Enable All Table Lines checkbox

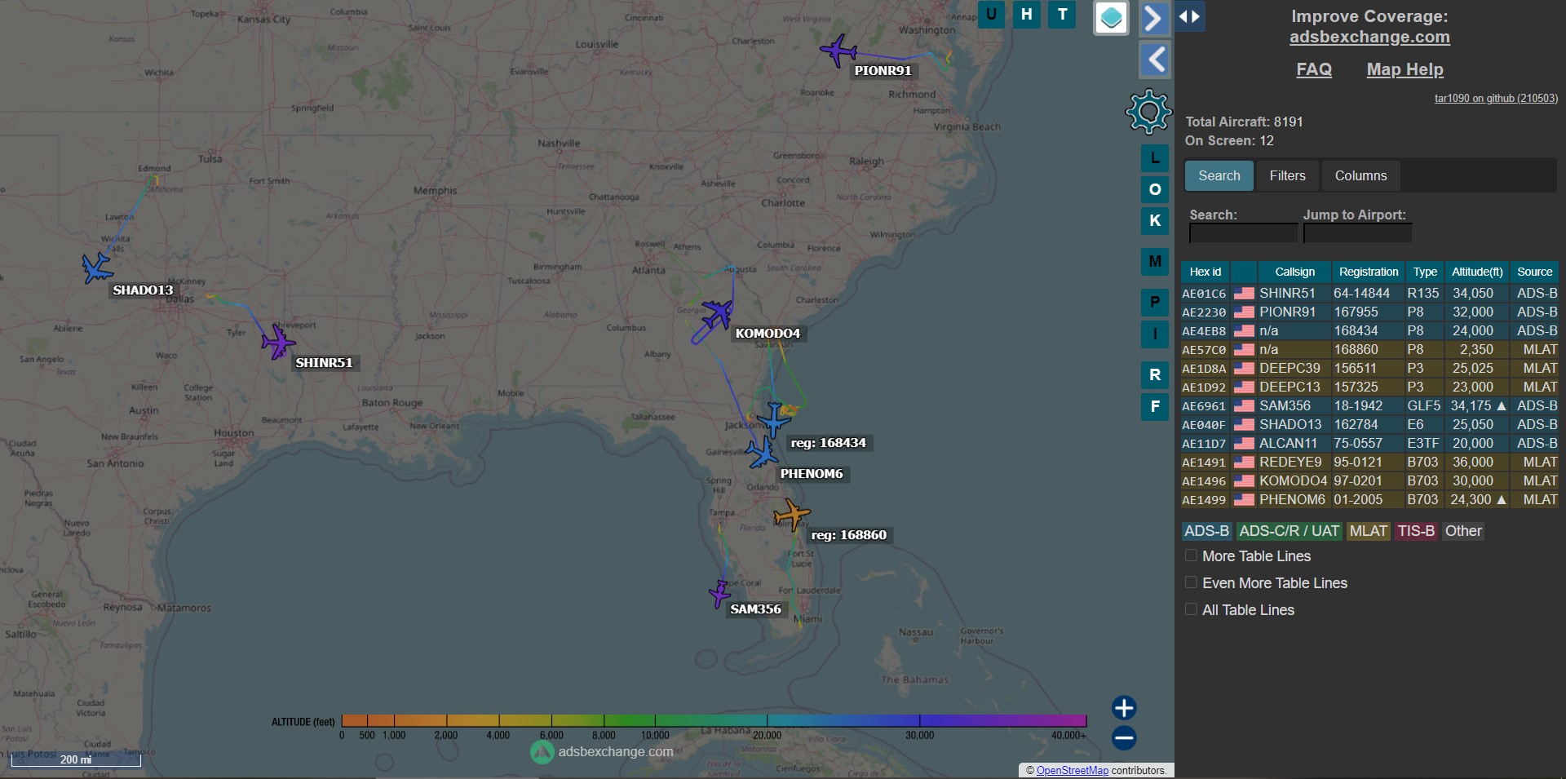(x=1191, y=609)
